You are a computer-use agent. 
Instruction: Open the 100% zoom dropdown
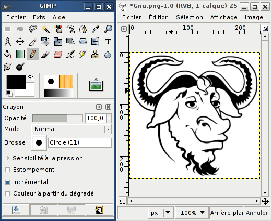tap(192, 213)
